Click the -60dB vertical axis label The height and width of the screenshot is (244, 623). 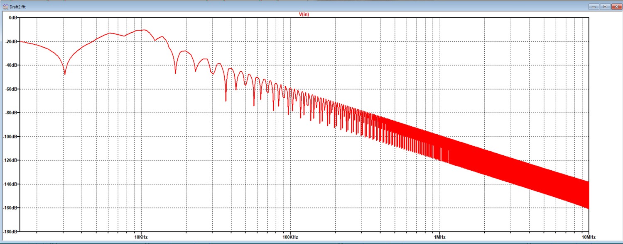(x=11, y=89)
